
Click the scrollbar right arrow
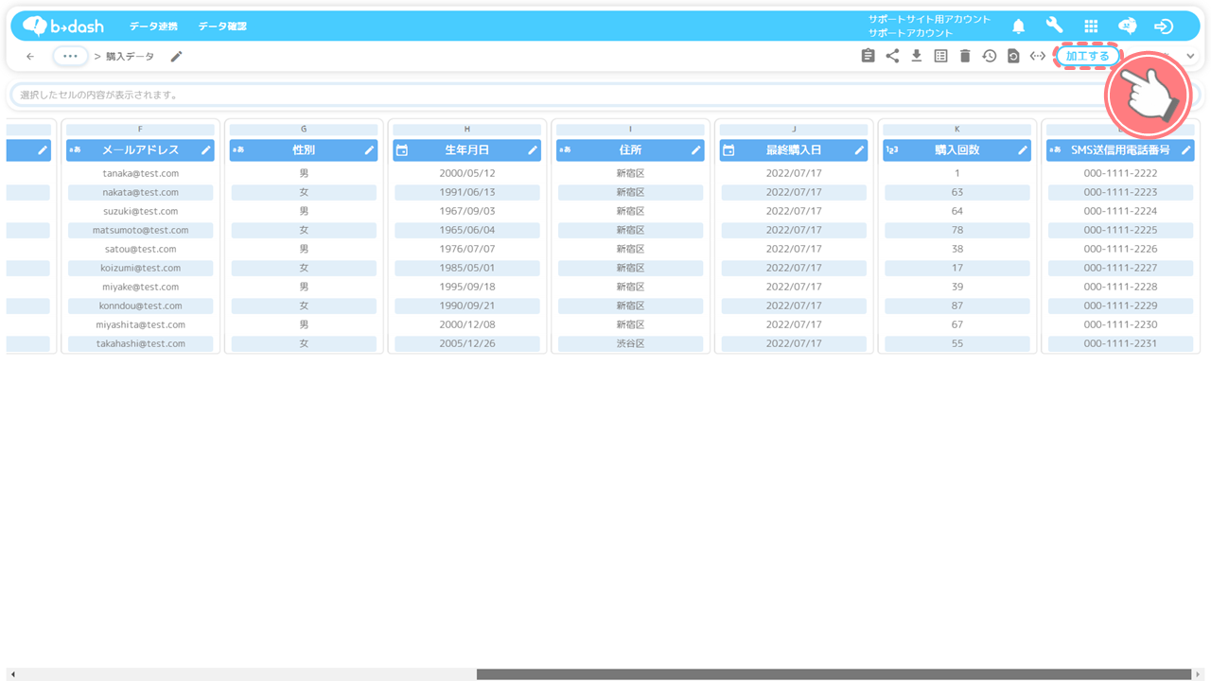tap(1198, 674)
